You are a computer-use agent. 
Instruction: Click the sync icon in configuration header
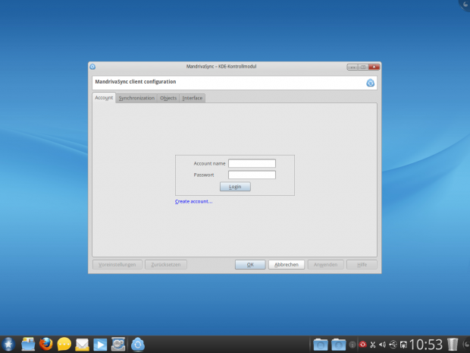tap(370, 83)
